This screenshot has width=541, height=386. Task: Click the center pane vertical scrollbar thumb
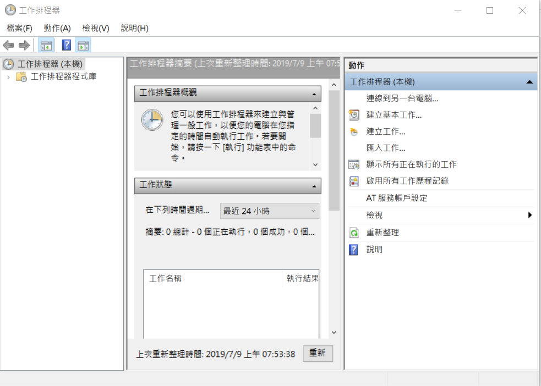334,150
